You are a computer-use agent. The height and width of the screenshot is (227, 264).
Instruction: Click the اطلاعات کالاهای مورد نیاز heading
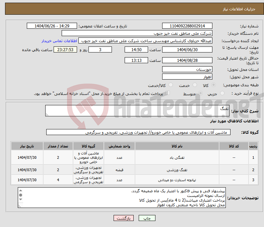pyautogui.click(x=234, y=121)
